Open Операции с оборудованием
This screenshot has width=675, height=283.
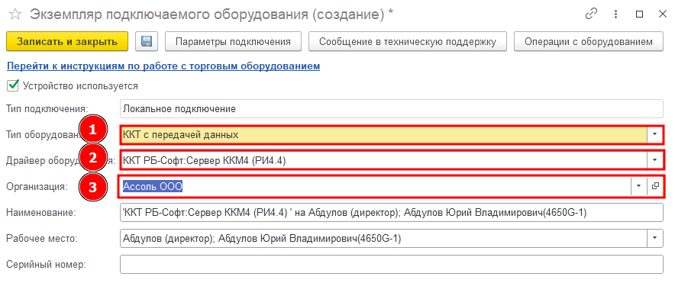[x=589, y=42]
